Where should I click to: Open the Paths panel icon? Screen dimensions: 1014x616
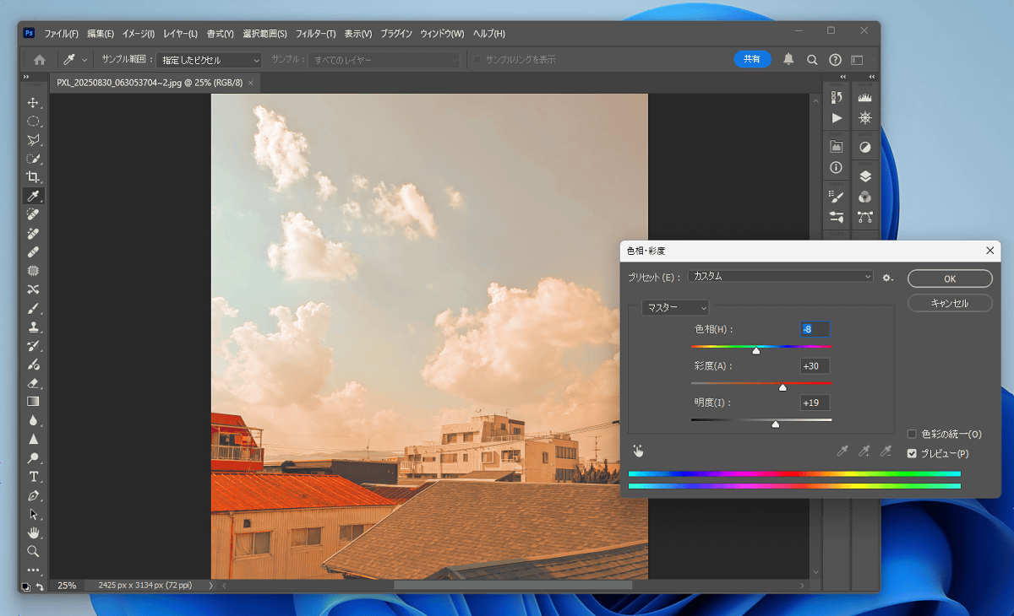click(x=864, y=217)
